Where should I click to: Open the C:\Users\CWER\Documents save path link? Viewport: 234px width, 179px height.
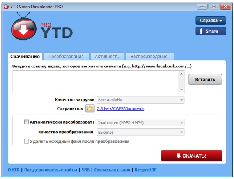(121, 108)
